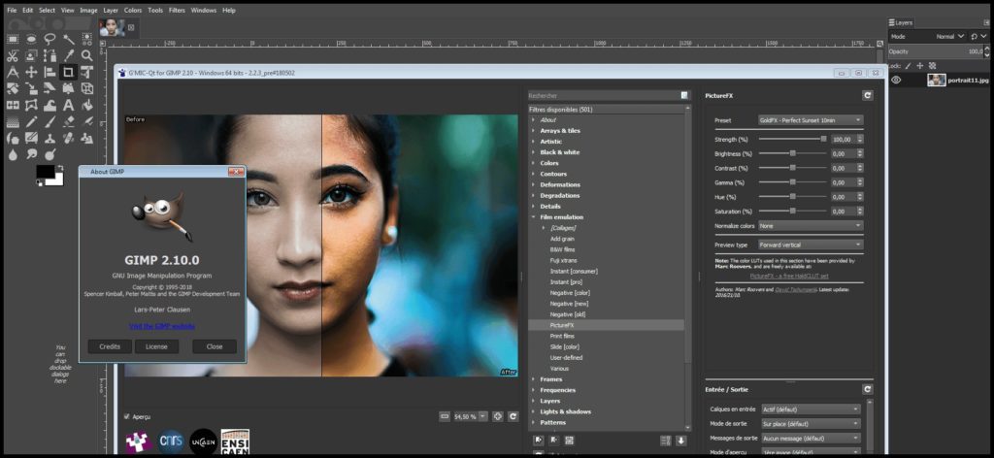Toggle the Aperçu preview checkbox
The image size is (994, 458).
coord(127,417)
